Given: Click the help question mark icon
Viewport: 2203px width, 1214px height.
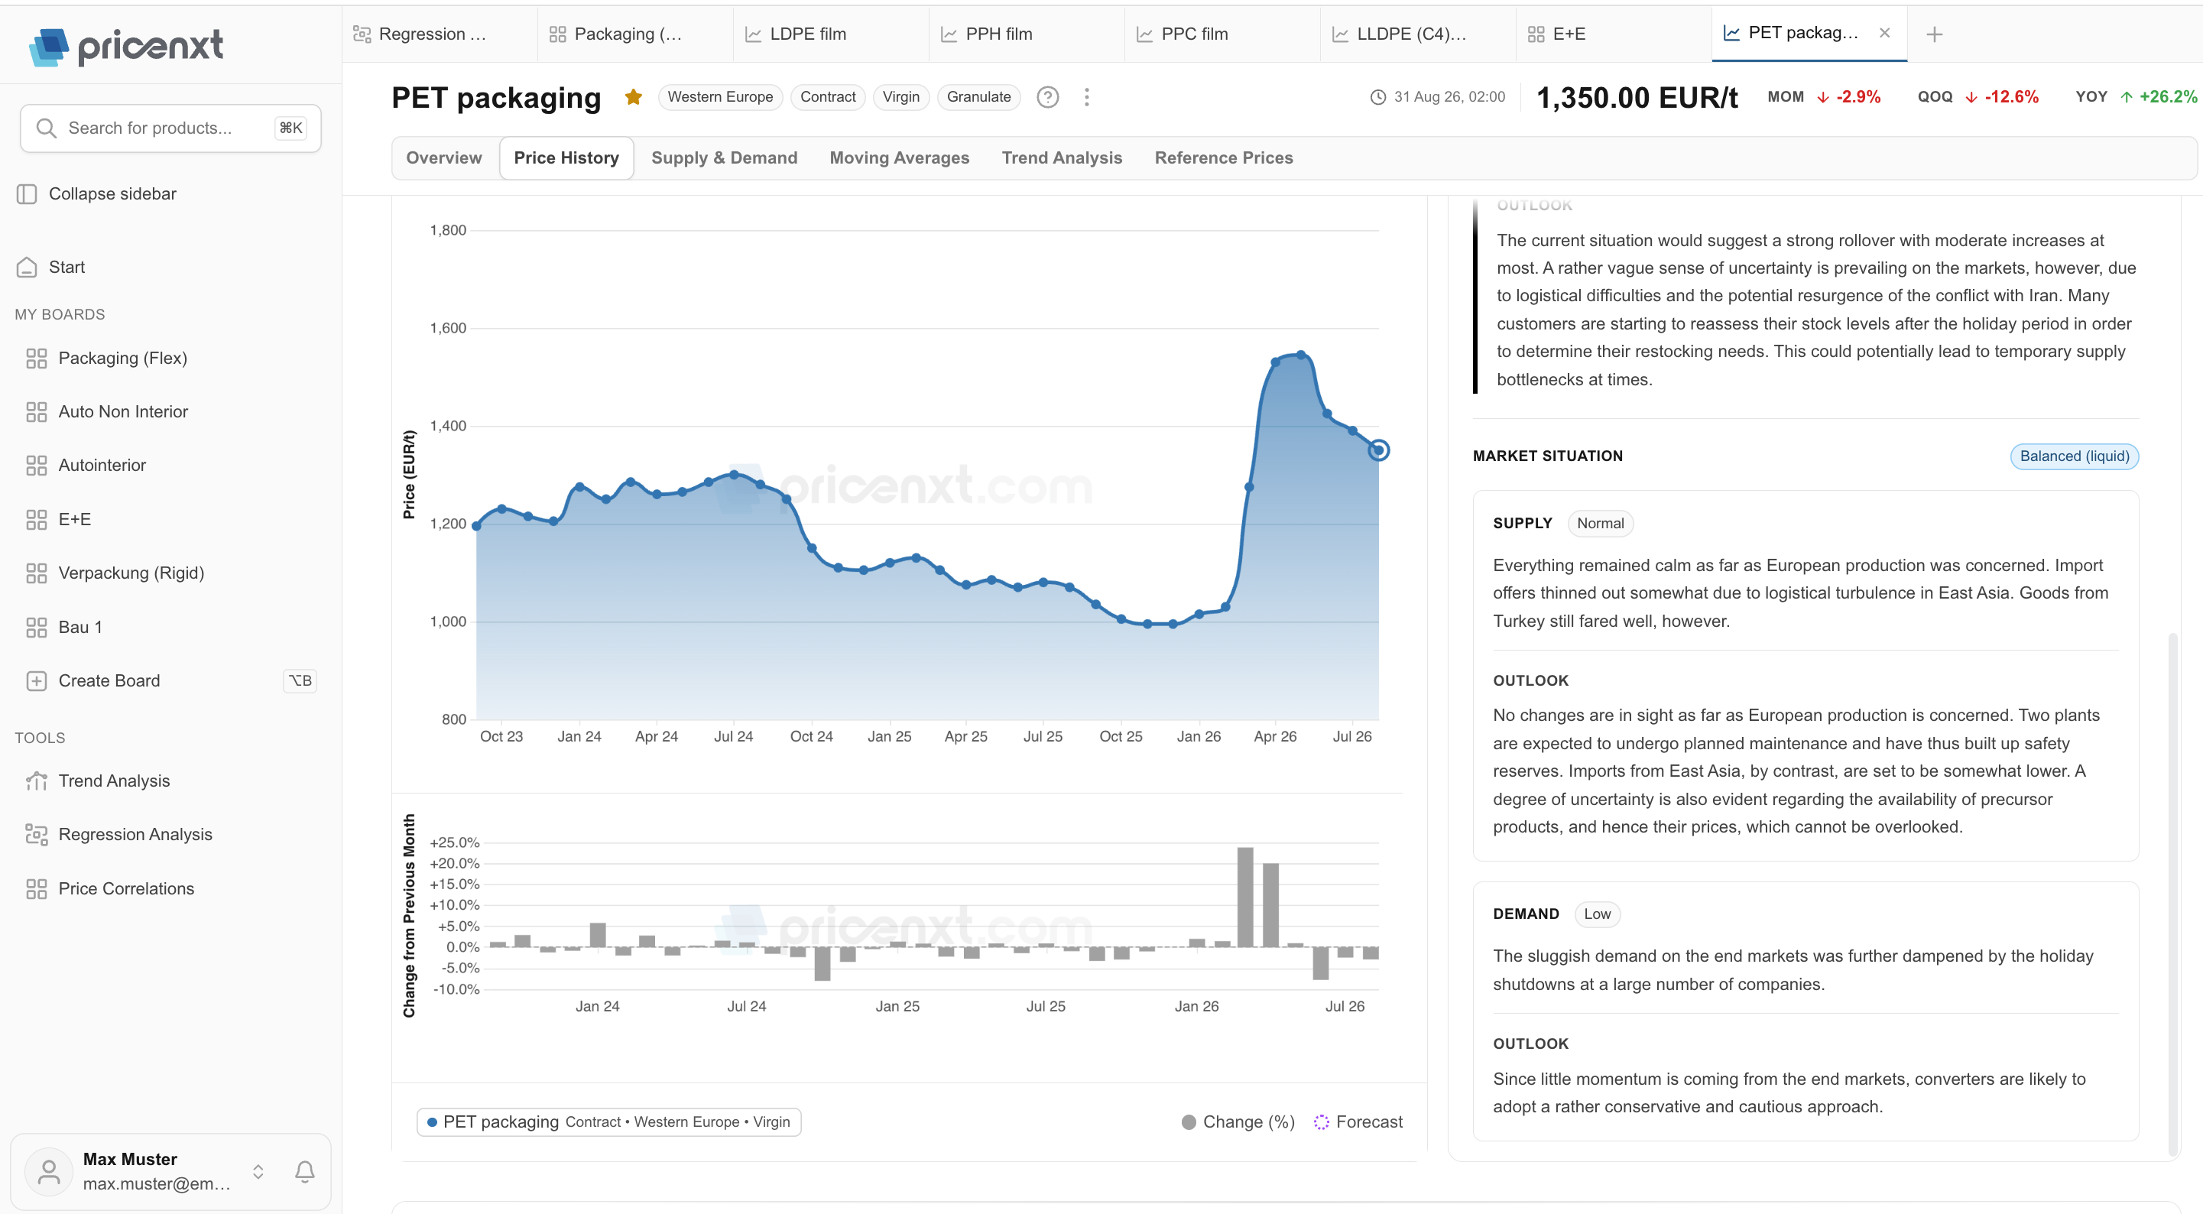Looking at the screenshot, I should pos(1048,96).
